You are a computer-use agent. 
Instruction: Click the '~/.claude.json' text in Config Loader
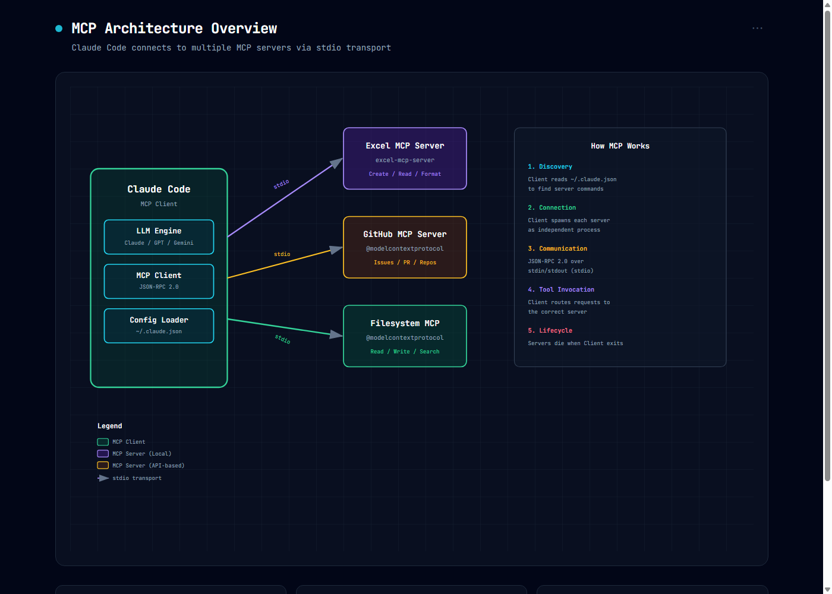(159, 331)
